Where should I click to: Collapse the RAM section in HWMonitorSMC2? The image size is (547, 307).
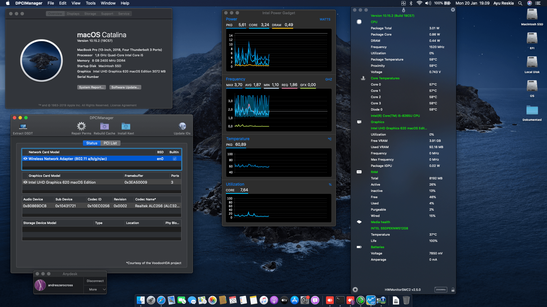(x=374, y=172)
